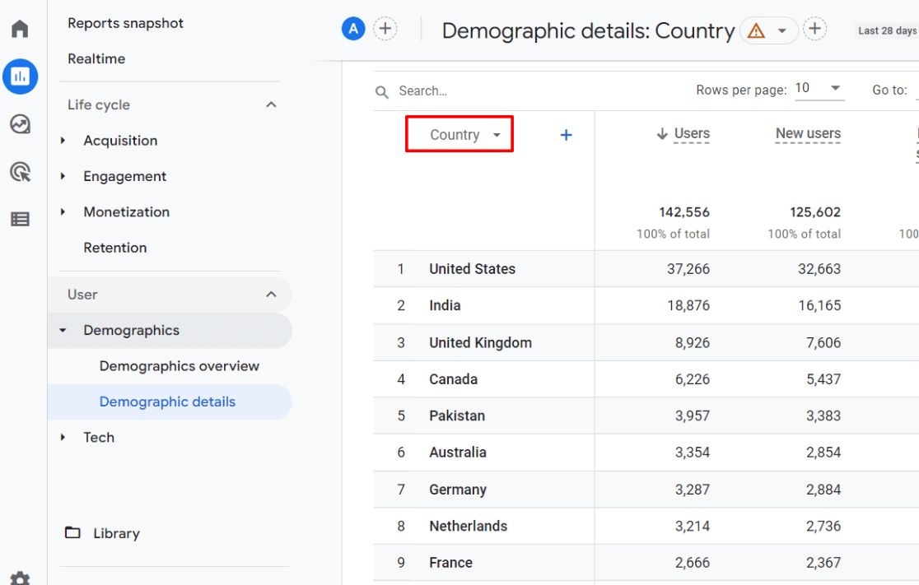Click the search magnifier above the table
The image size is (919, 585).
[381, 91]
